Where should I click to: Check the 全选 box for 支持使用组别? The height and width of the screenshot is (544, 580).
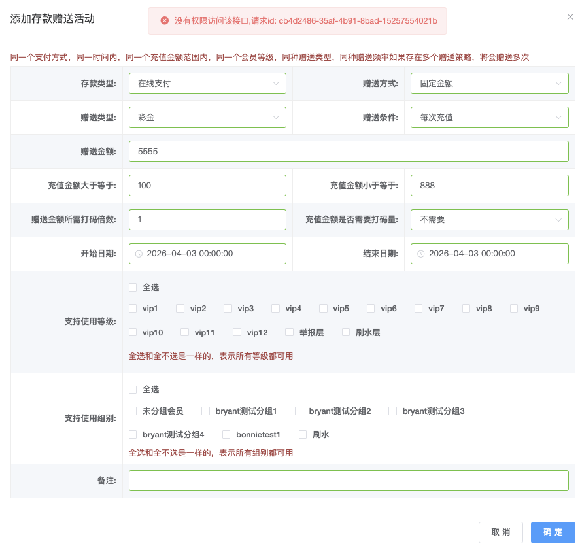point(133,390)
